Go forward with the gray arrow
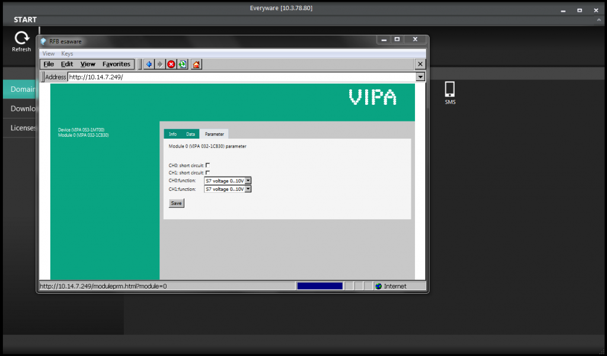 (160, 64)
